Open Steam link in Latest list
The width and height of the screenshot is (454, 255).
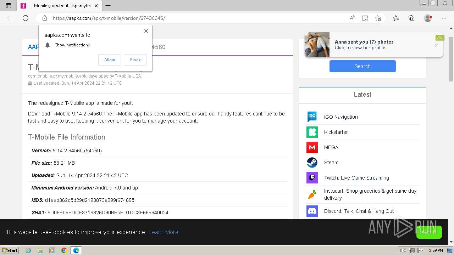(x=331, y=163)
